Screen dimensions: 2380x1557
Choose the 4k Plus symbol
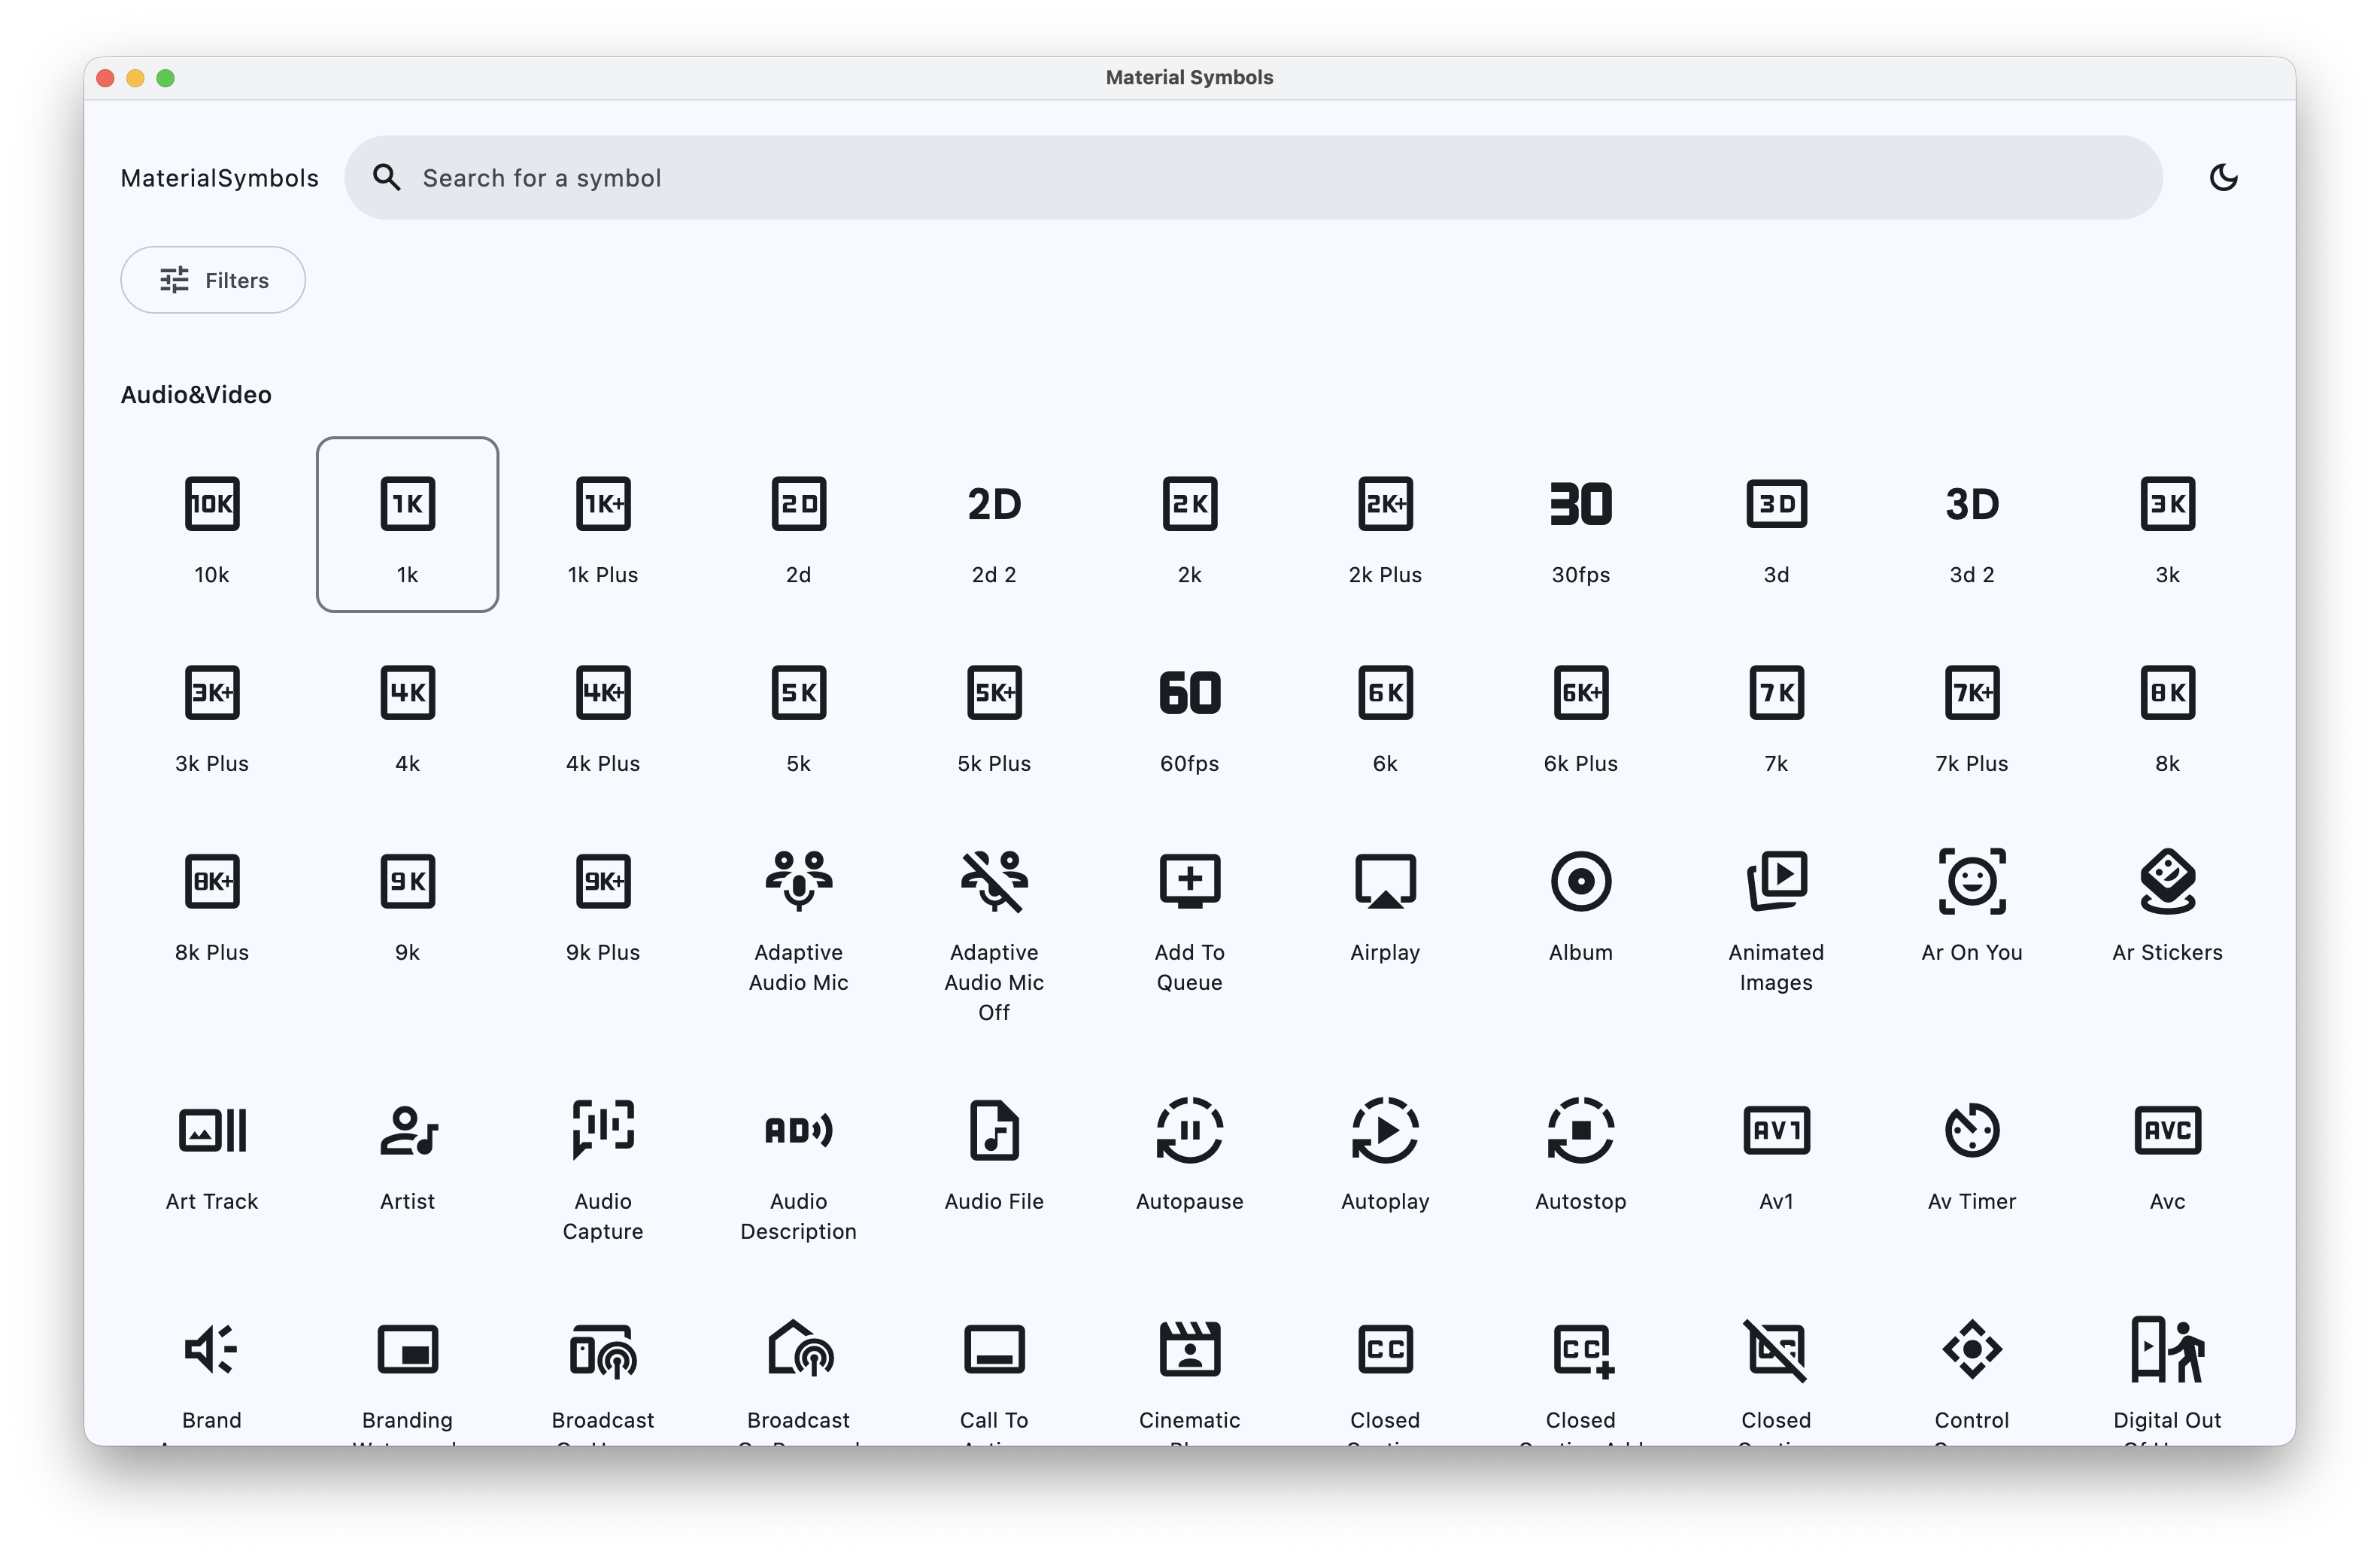click(x=603, y=692)
